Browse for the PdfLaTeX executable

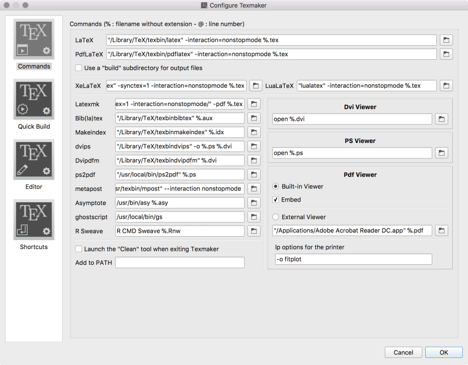tap(446, 54)
